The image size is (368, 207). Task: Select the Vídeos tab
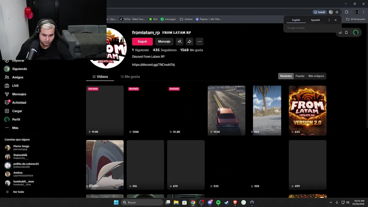coord(100,77)
